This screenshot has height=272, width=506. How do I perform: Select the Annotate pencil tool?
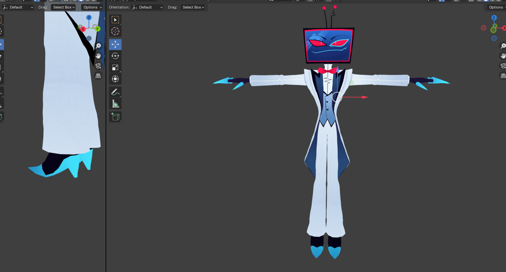(115, 92)
